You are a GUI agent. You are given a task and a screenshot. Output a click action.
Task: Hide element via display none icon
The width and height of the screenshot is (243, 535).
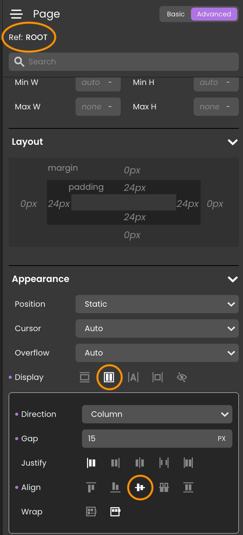pyautogui.click(x=182, y=378)
